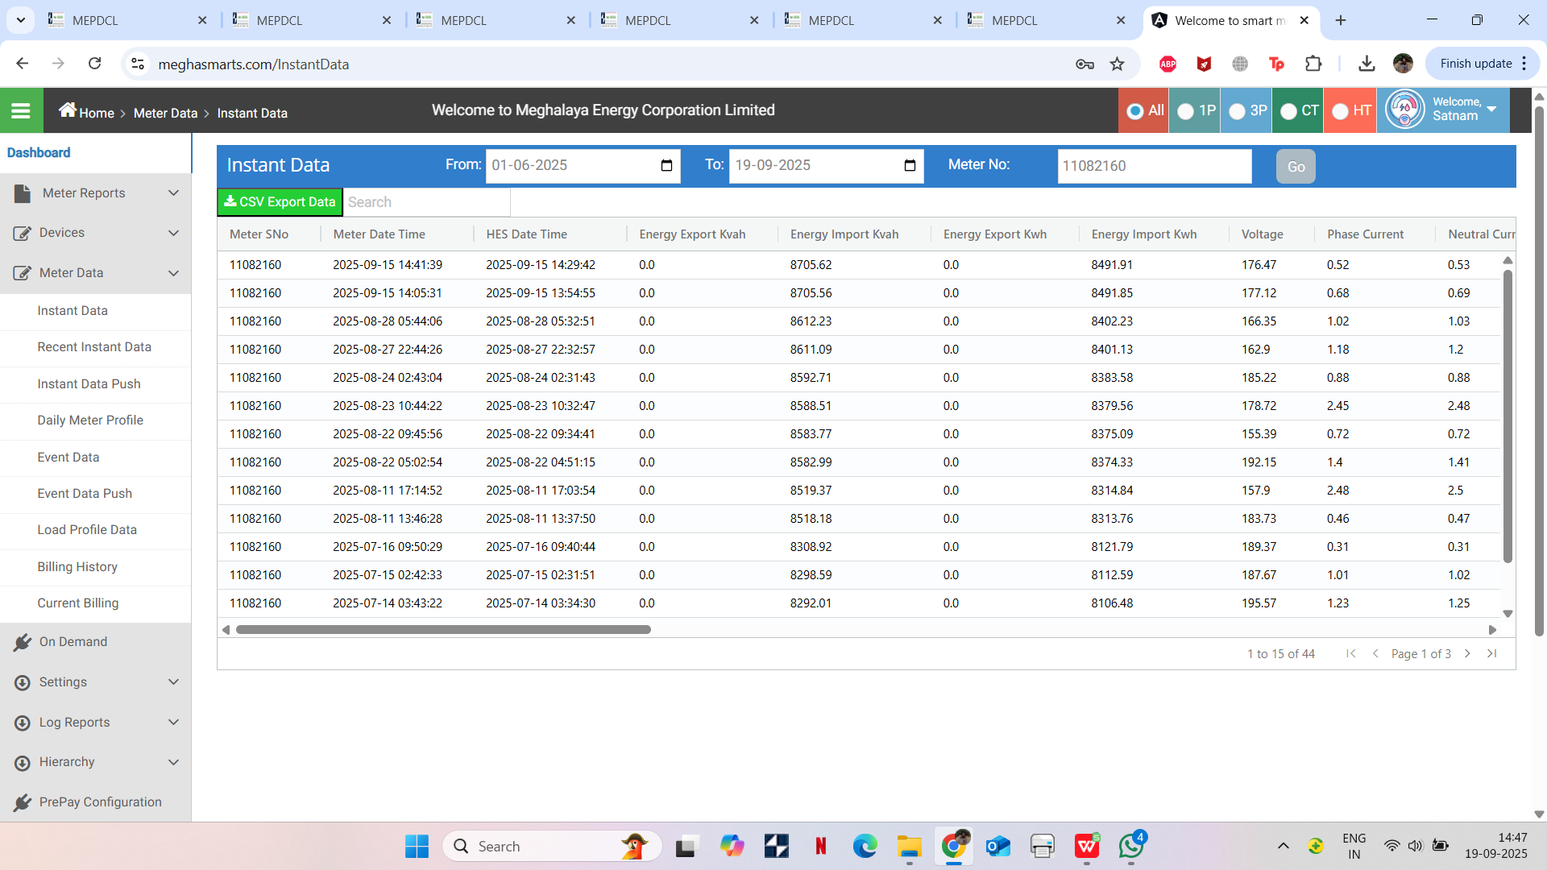Open WhatsApp from the taskbar
The height and width of the screenshot is (870, 1547).
tap(1130, 846)
